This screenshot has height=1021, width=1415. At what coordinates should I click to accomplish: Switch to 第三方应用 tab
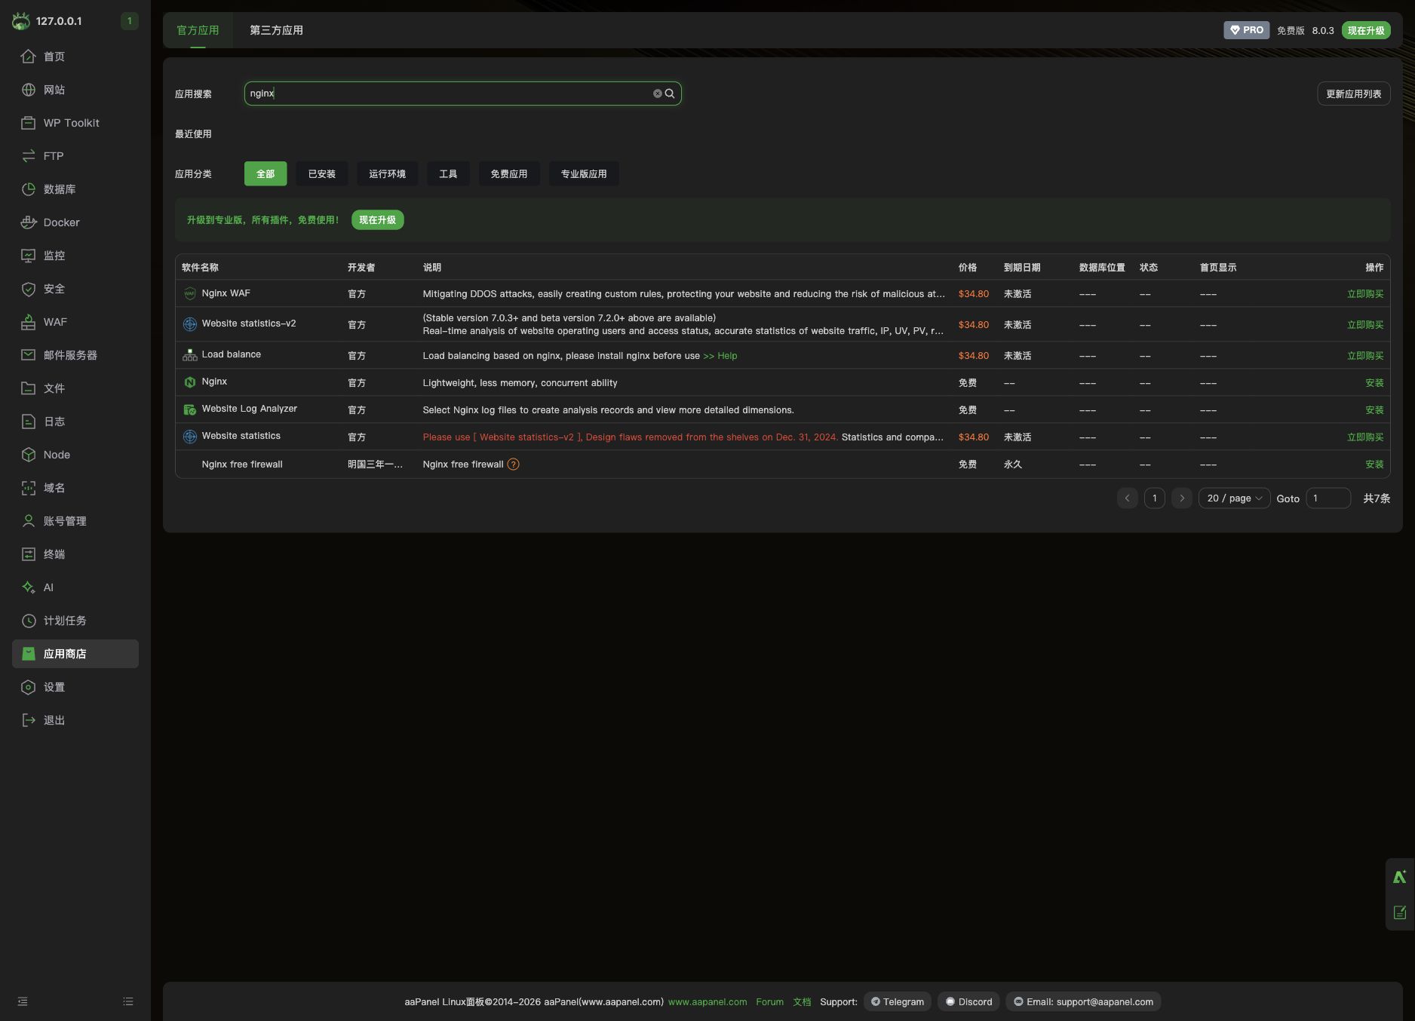[x=276, y=30]
